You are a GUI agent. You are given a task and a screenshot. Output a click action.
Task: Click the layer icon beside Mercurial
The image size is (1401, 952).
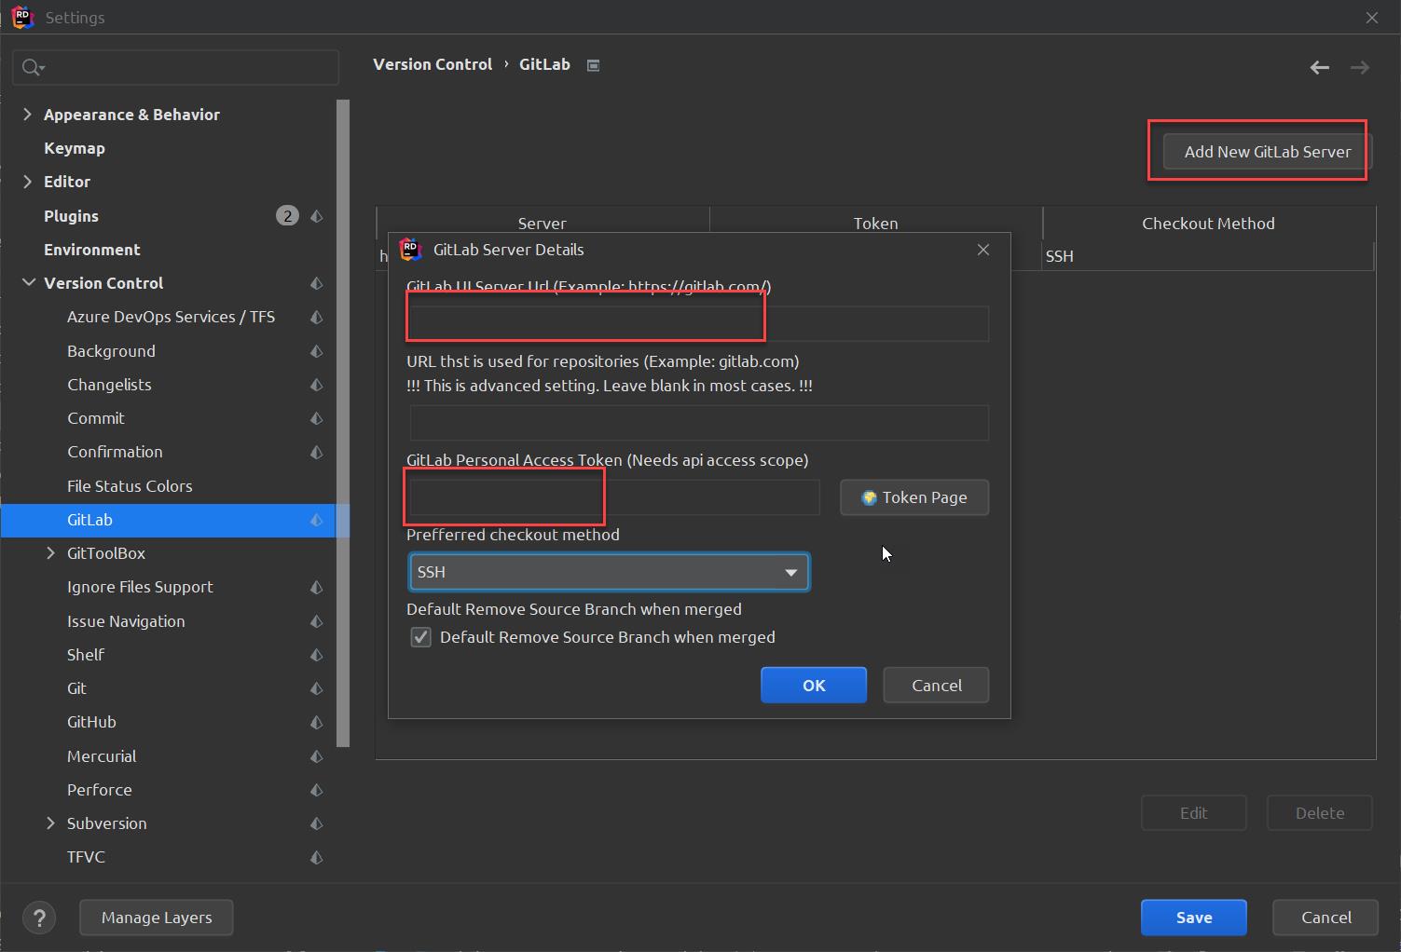317,756
